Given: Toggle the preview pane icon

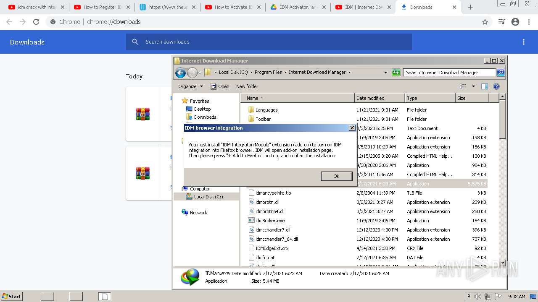Looking at the screenshot, I should (485, 86).
